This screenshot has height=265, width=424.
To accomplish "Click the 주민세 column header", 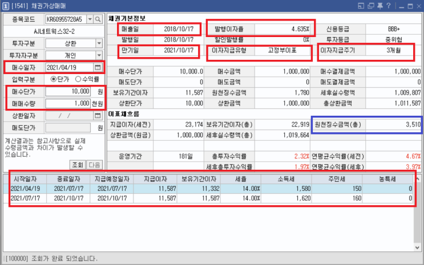I will (x=337, y=179).
